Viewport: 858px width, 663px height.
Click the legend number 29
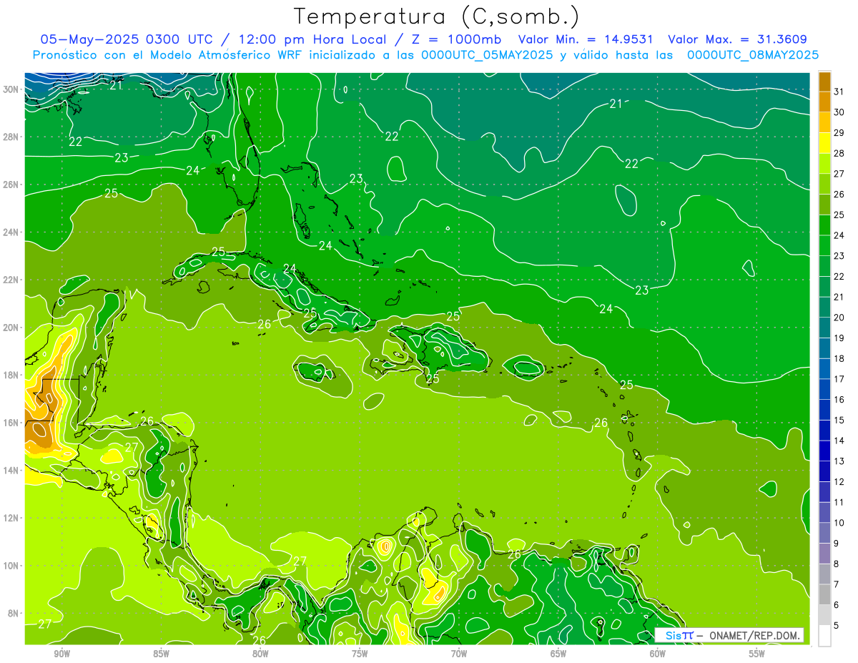pos(839,132)
